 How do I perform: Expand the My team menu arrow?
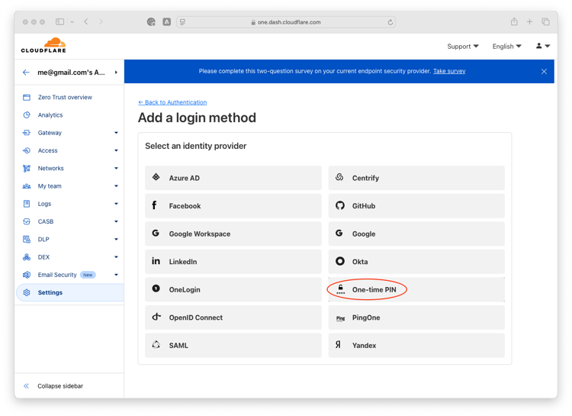116,186
